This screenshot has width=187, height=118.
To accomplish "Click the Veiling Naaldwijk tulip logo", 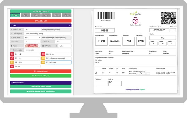I will [x=136, y=20].
